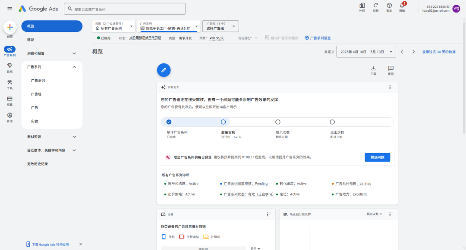Screen dimensions: 466x250
Task: Select the policy review step circle
Action: pos(223,122)
